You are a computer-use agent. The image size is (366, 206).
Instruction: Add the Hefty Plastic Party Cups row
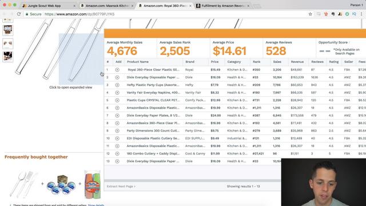click(117, 85)
